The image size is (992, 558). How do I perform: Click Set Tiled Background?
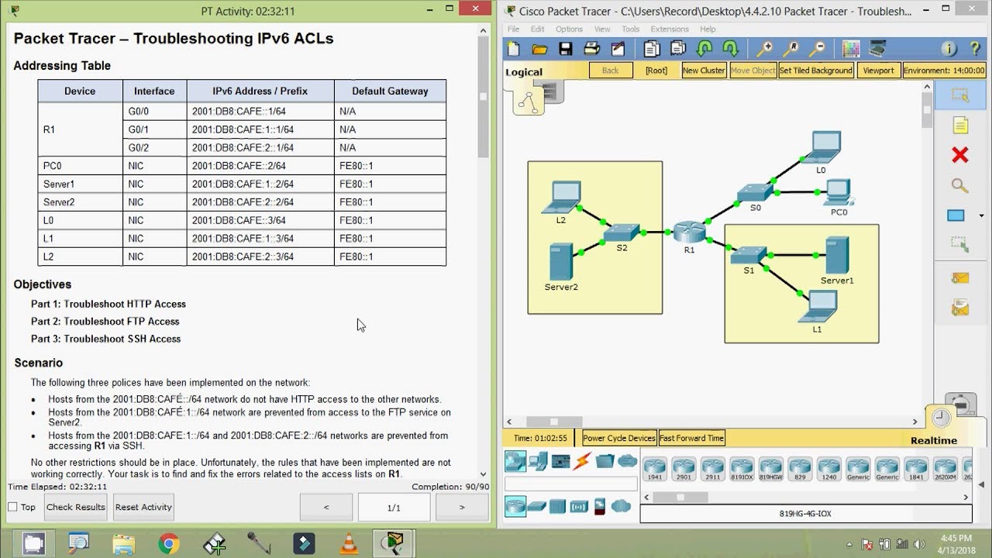(816, 70)
